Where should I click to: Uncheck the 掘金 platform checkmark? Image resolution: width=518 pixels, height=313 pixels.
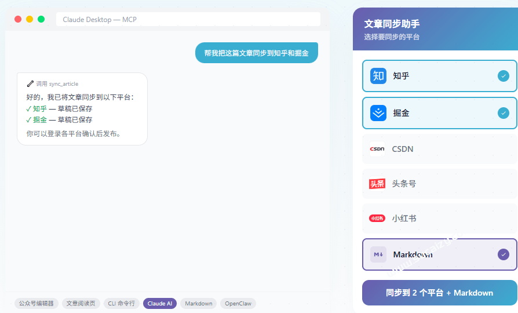tap(504, 113)
